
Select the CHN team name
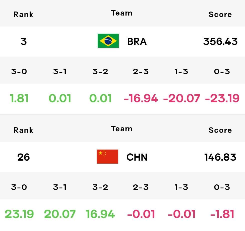137,157
